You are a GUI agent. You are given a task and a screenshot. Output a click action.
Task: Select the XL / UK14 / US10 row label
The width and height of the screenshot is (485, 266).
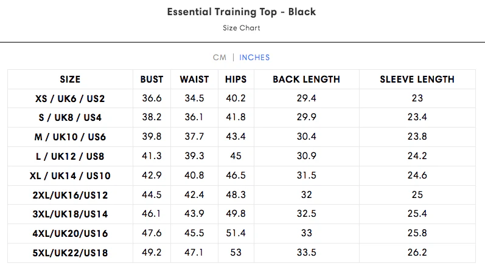(x=70, y=176)
